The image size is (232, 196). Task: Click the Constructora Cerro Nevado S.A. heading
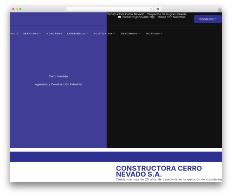159,171
